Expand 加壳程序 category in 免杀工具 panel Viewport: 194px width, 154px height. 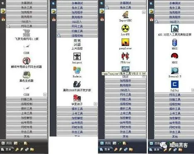coord(126,81)
